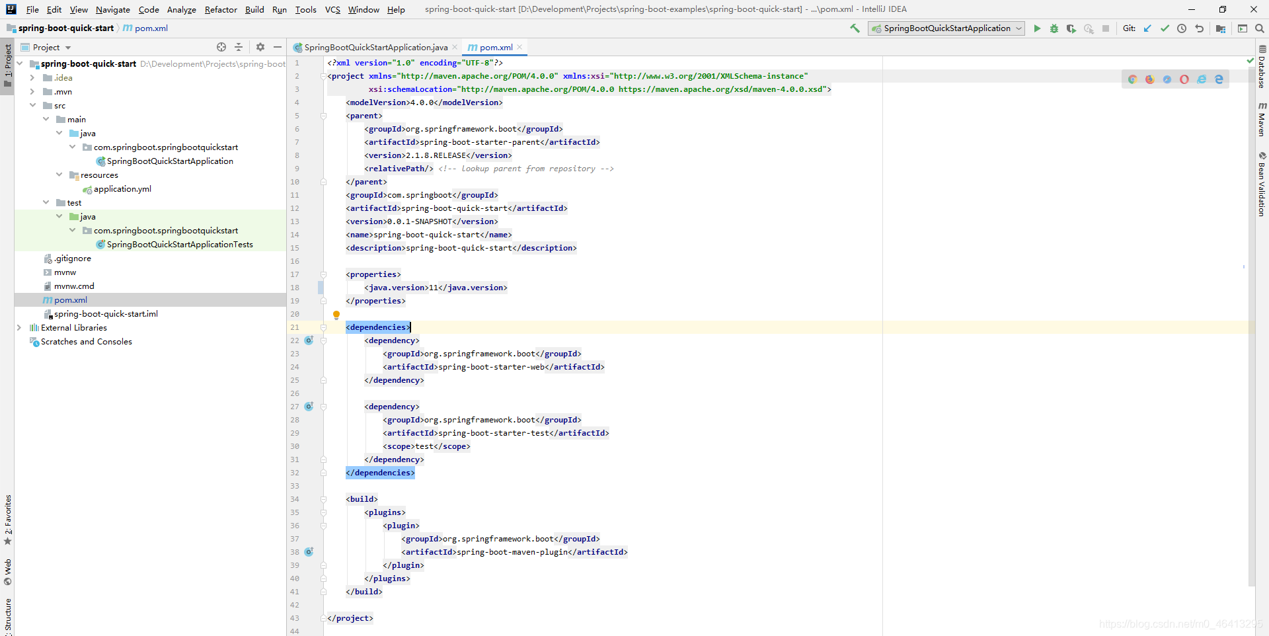Viewport: 1269px width, 636px height.
Task: Click bean gutter icon on line 22
Action: (x=309, y=340)
